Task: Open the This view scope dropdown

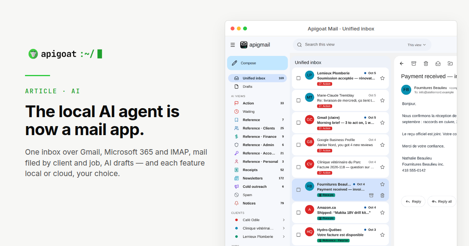Action: pyautogui.click(x=417, y=45)
